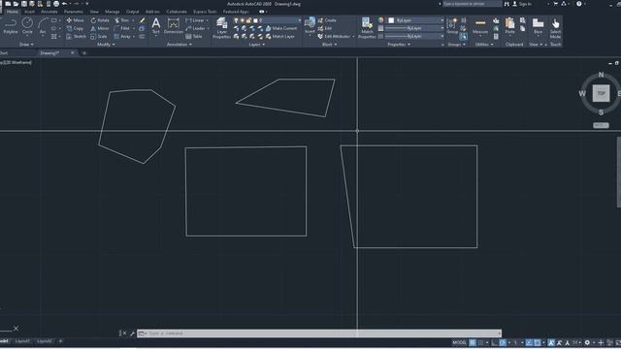Toggle object snap tracking in status bar
This screenshot has height=349, width=621.
click(x=529, y=342)
